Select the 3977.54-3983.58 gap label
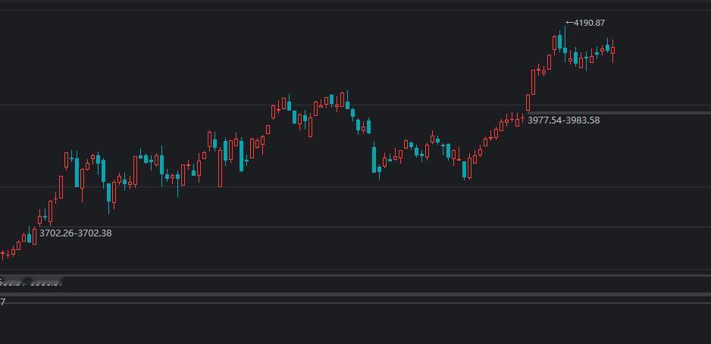This screenshot has width=711, height=344. (563, 120)
